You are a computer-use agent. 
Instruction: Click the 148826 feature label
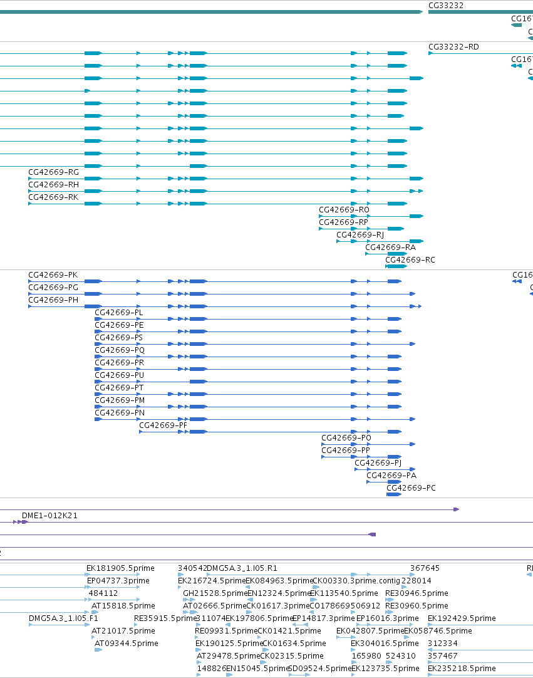point(212,669)
